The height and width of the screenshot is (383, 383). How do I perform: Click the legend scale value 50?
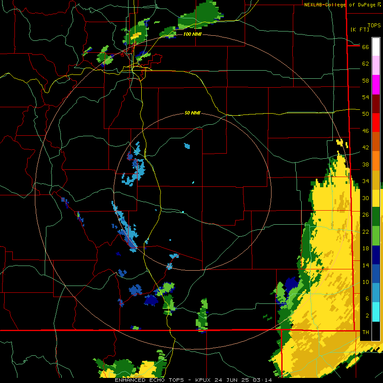click(366, 114)
